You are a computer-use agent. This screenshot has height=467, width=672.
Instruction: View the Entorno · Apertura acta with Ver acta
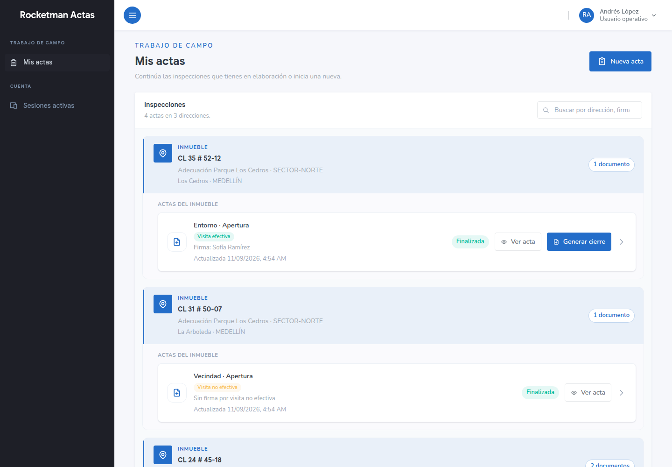click(518, 242)
